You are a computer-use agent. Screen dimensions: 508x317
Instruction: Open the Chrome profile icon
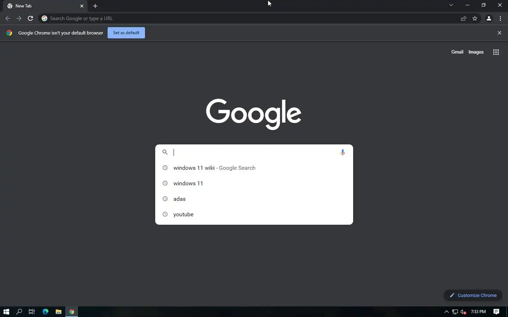click(489, 18)
